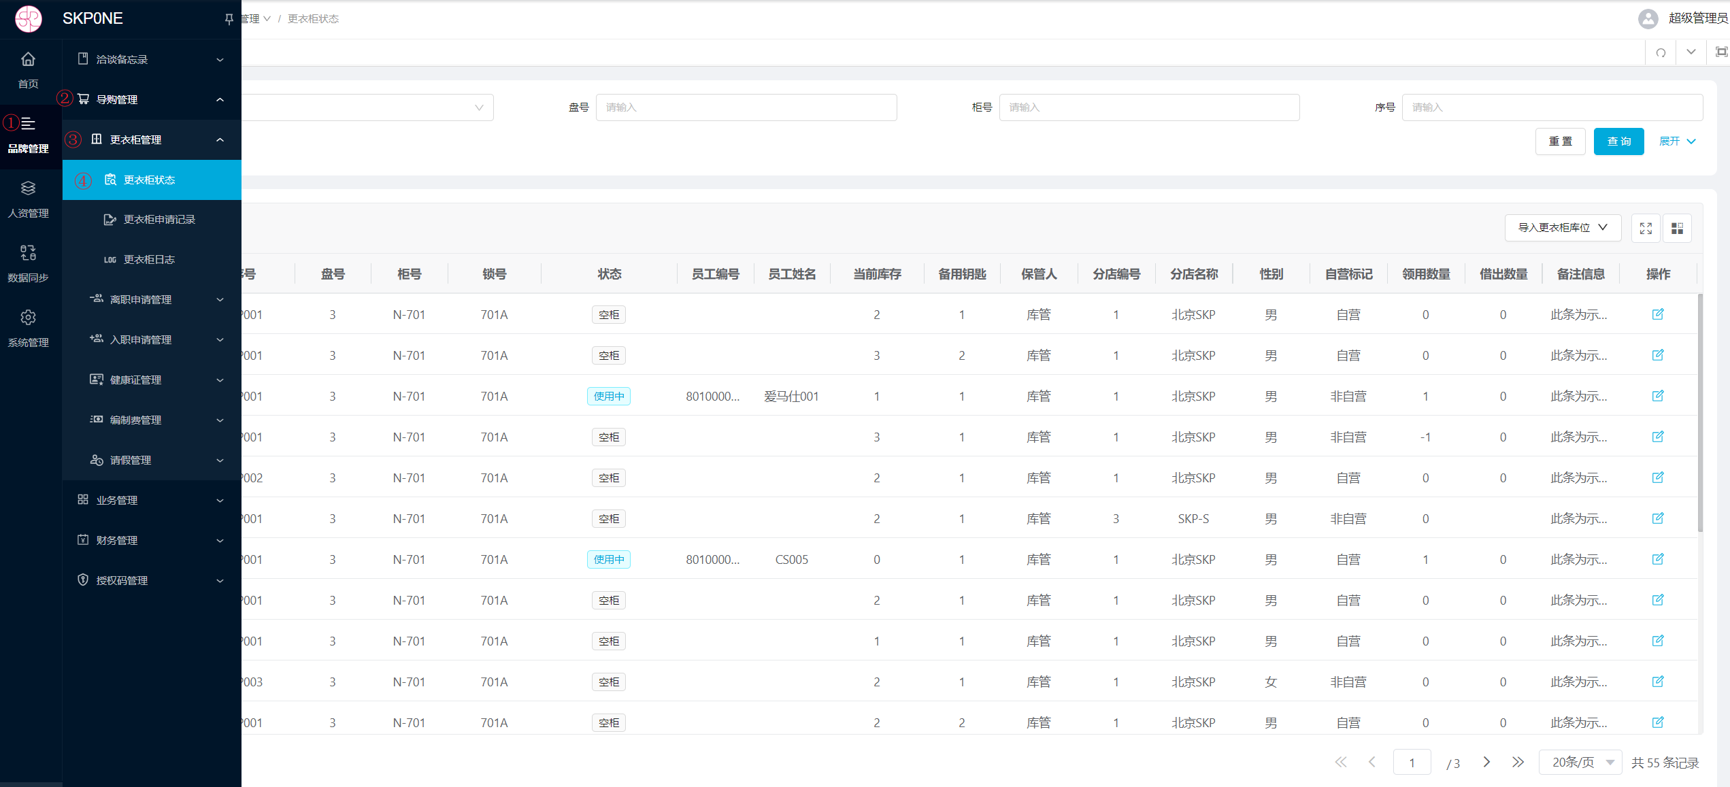Expand the 请假管理 menu
This screenshot has height=787, width=1730.
coord(151,460)
